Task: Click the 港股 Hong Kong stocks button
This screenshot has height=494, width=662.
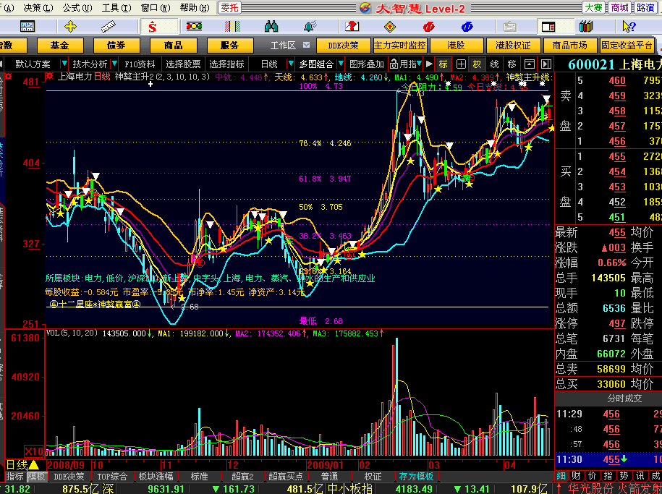Action: point(456,45)
